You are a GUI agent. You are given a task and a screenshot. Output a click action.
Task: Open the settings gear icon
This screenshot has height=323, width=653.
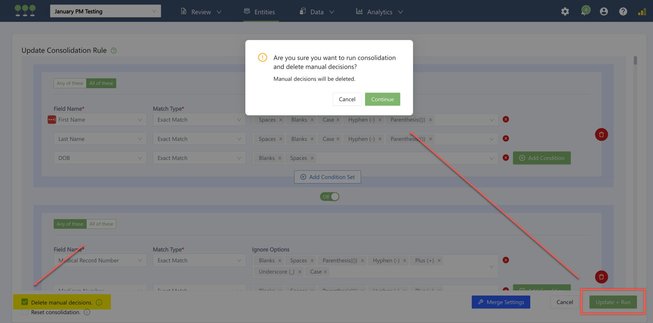(x=565, y=12)
